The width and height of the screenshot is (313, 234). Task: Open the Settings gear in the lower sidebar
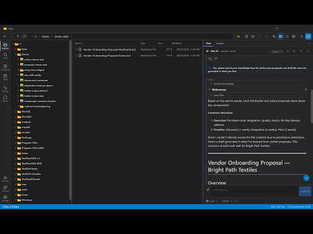pos(5,198)
